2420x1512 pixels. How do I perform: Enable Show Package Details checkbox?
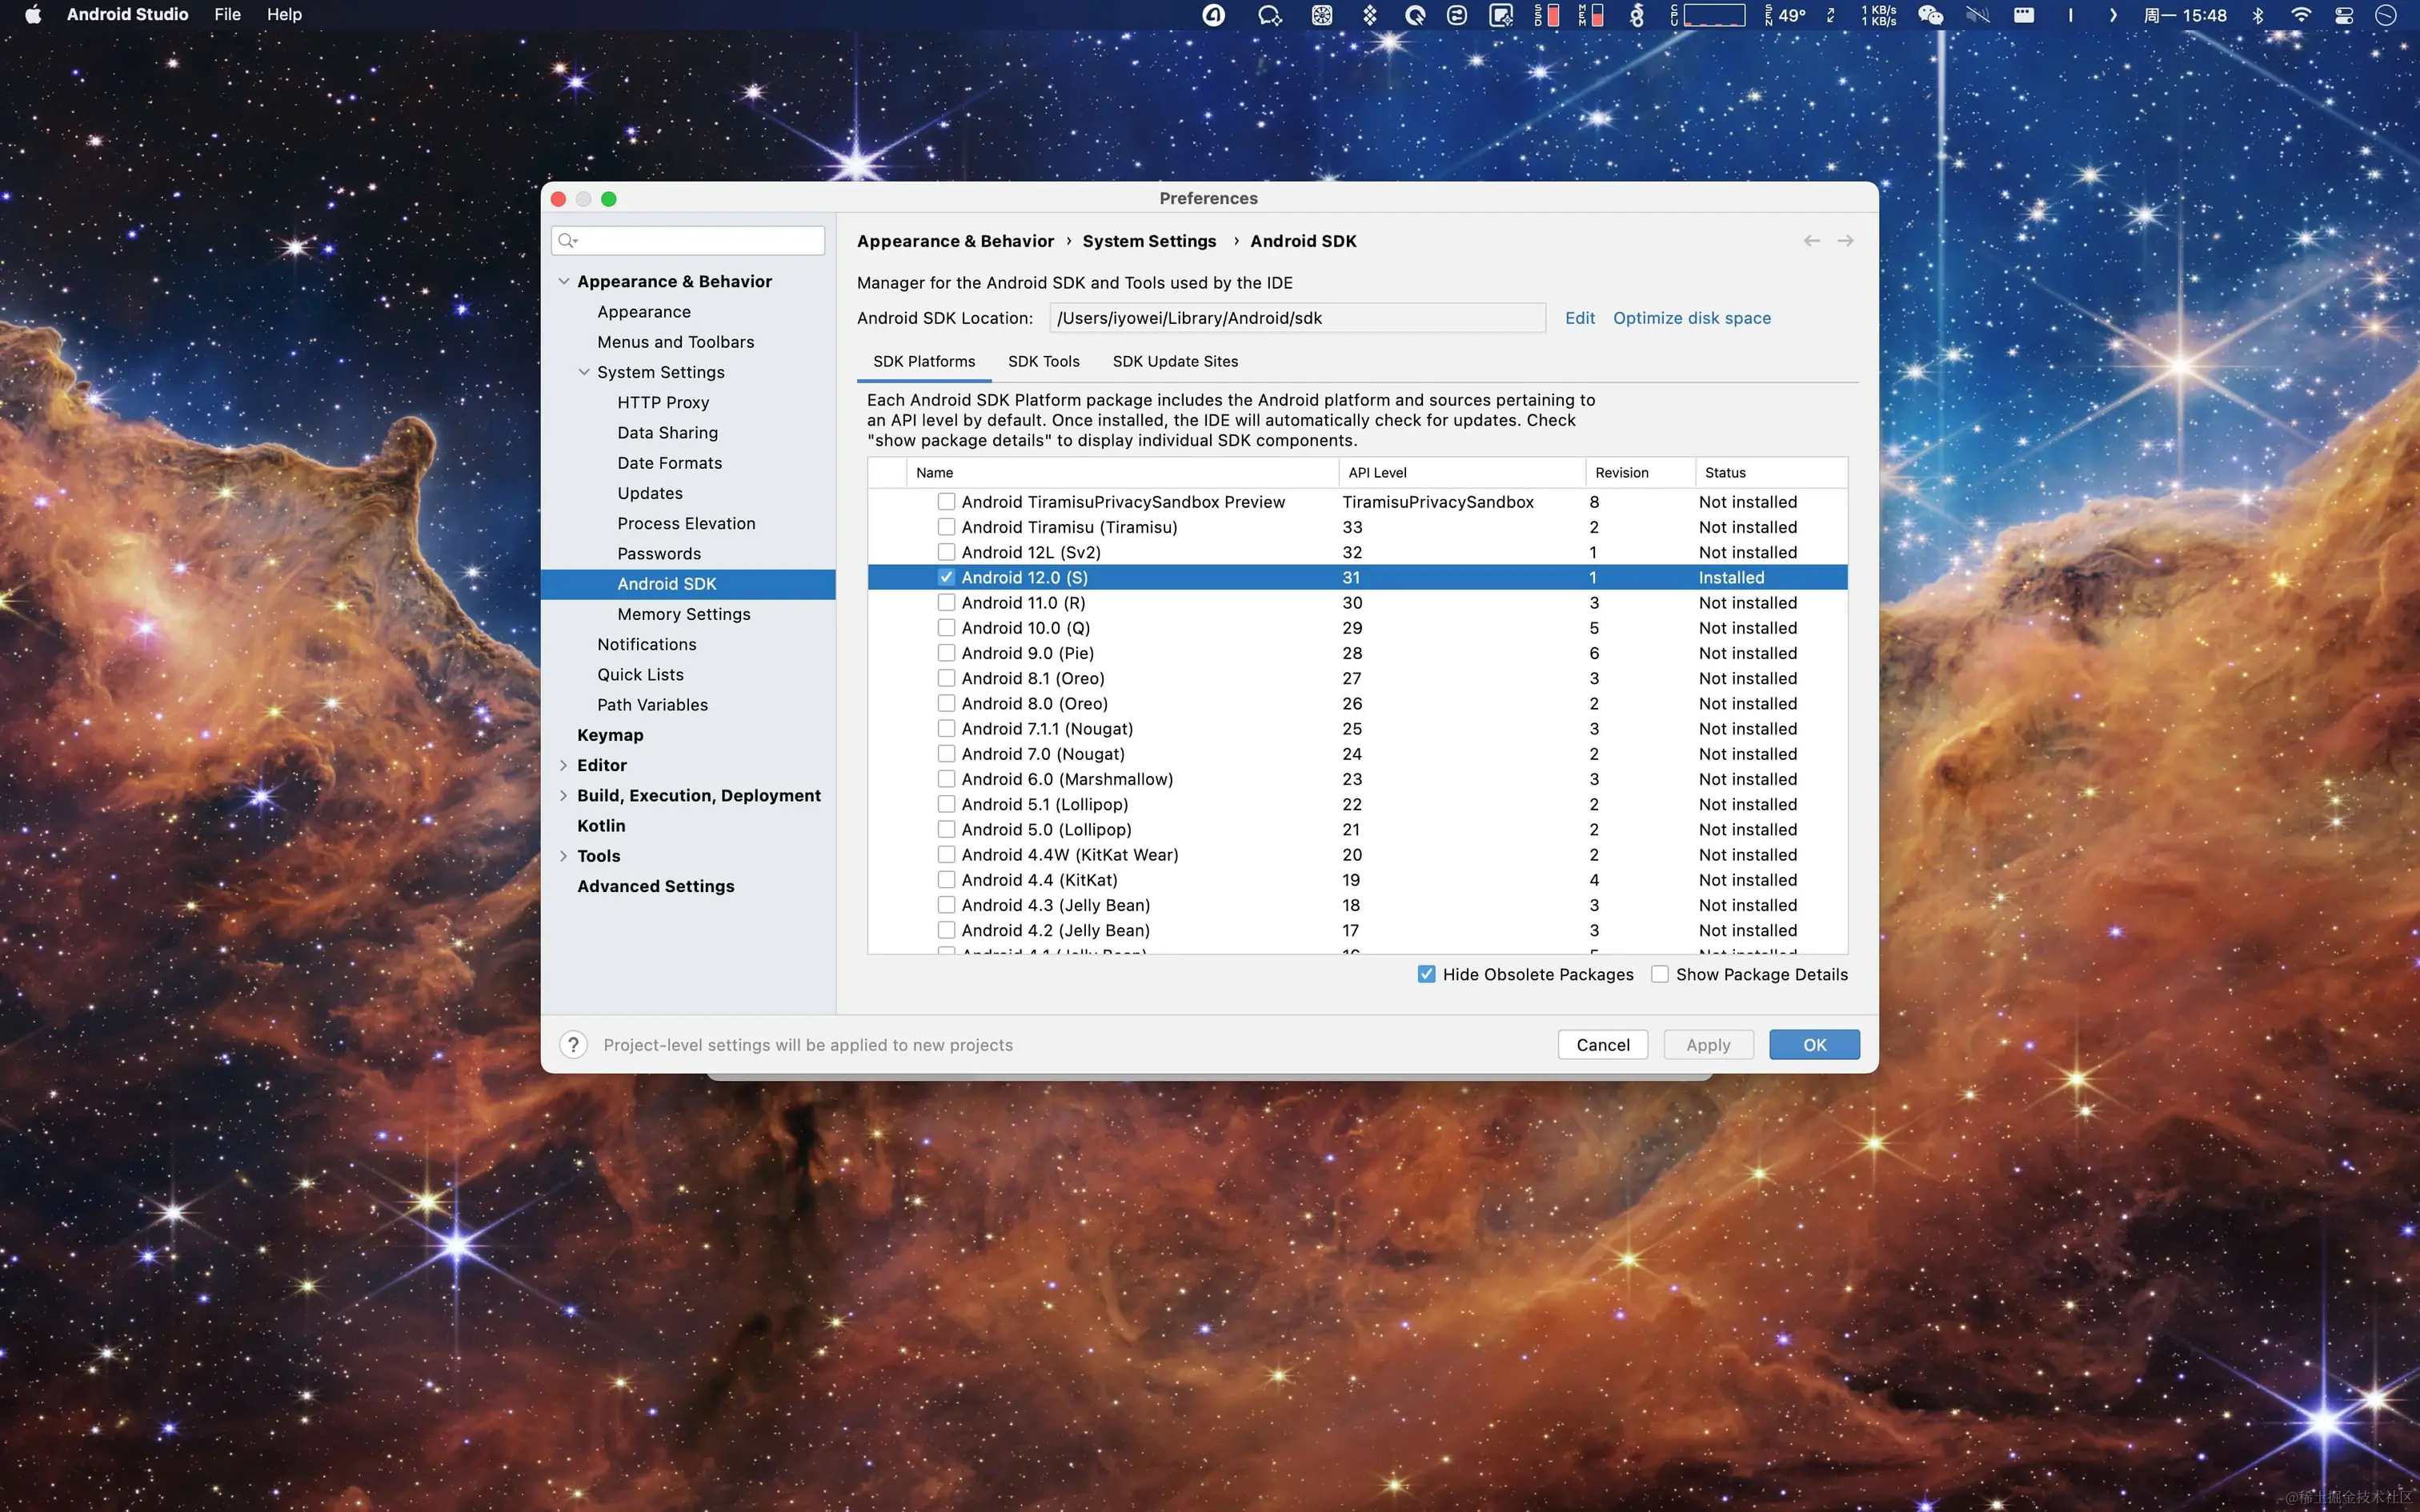coord(1660,974)
